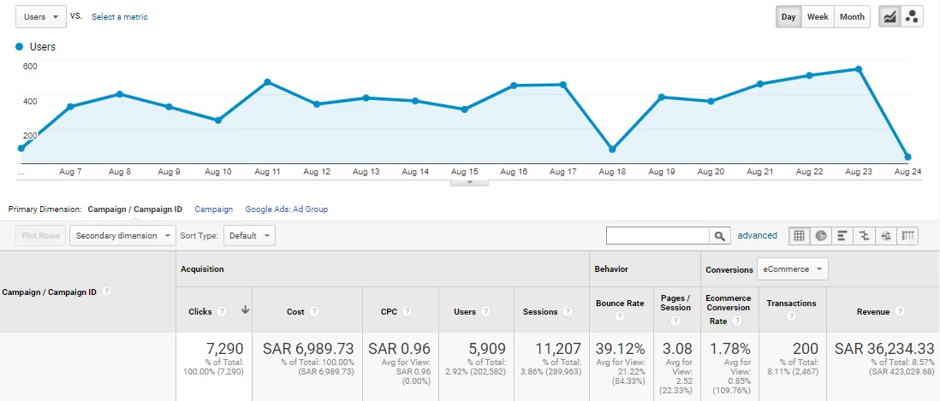The width and height of the screenshot is (940, 401).
Task: Set chart granularity to Day
Action: coord(788,17)
